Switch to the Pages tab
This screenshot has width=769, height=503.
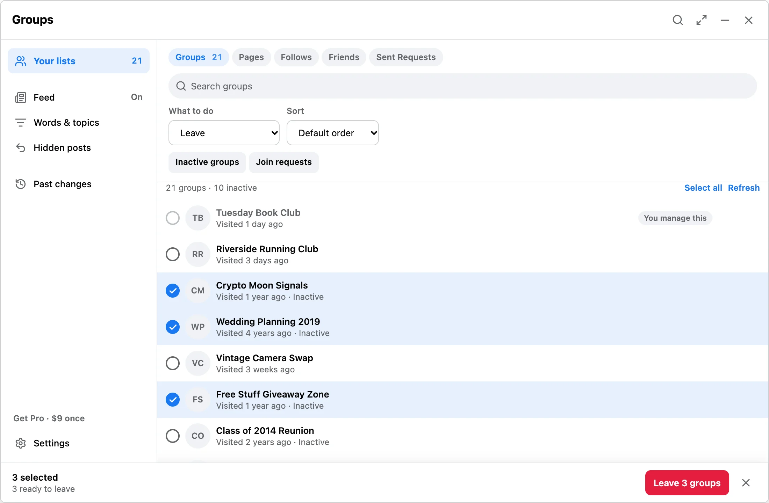(x=251, y=57)
